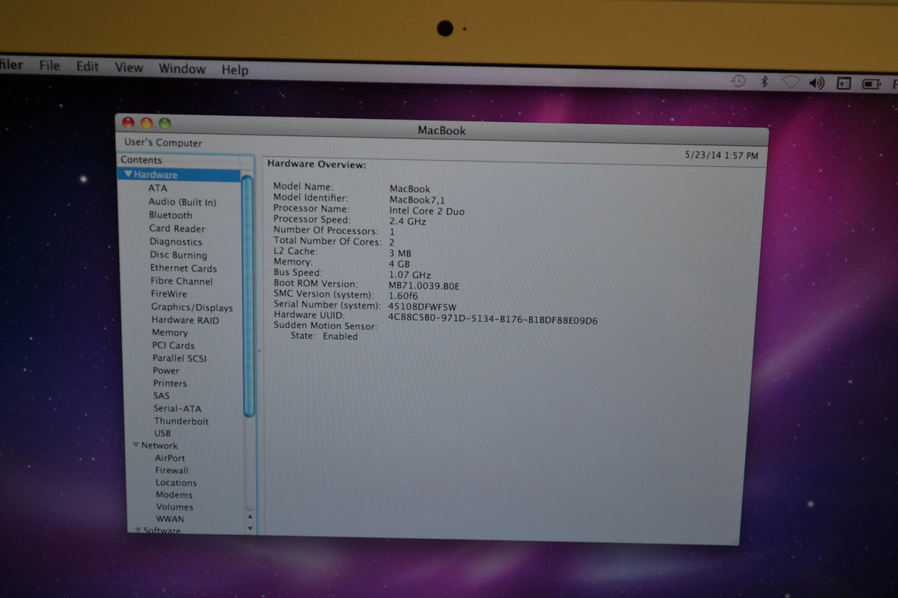Screen dimensions: 898x598
Task: Click the volume speaker icon in menu bar
Action: click(x=817, y=82)
